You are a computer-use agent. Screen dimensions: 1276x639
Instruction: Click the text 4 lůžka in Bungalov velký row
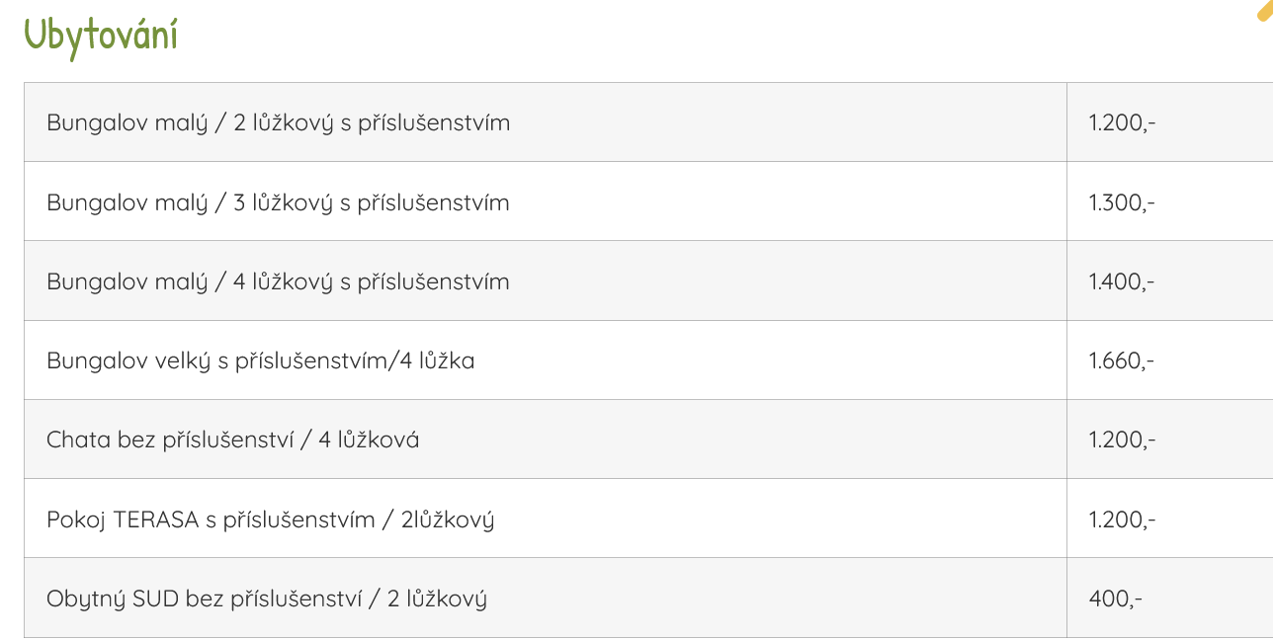[437, 360]
